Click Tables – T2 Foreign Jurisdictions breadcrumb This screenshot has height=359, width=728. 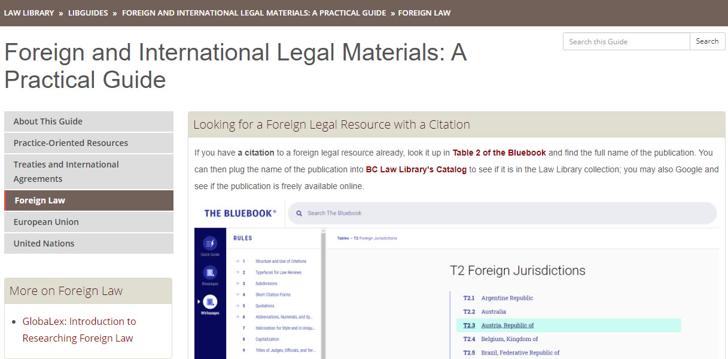tap(367, 238)
